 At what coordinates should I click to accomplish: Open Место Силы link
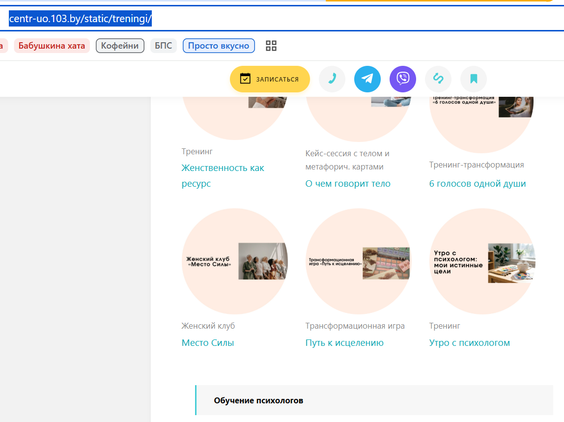click(x=207, y=343)
